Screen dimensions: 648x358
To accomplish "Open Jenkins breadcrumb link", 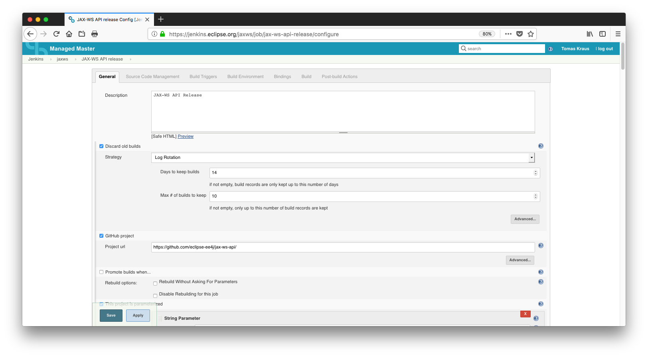I will [x=36, y=59].
